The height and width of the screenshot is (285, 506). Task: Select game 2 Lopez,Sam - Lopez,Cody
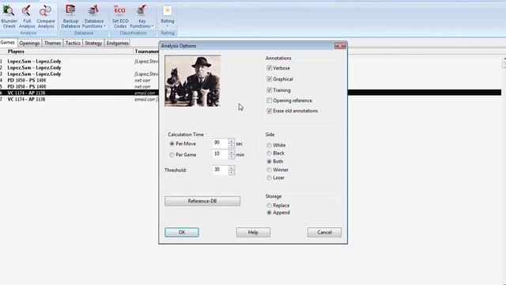point(34,67)
